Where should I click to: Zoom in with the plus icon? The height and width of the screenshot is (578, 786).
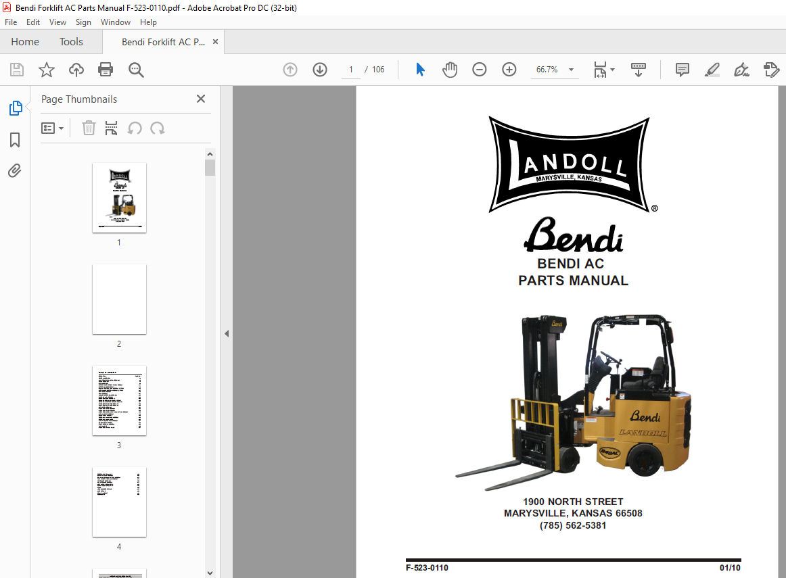[509, 70]
